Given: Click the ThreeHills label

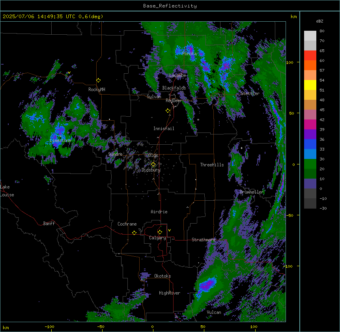Looking at the screenshot, I should click(212, 165).
